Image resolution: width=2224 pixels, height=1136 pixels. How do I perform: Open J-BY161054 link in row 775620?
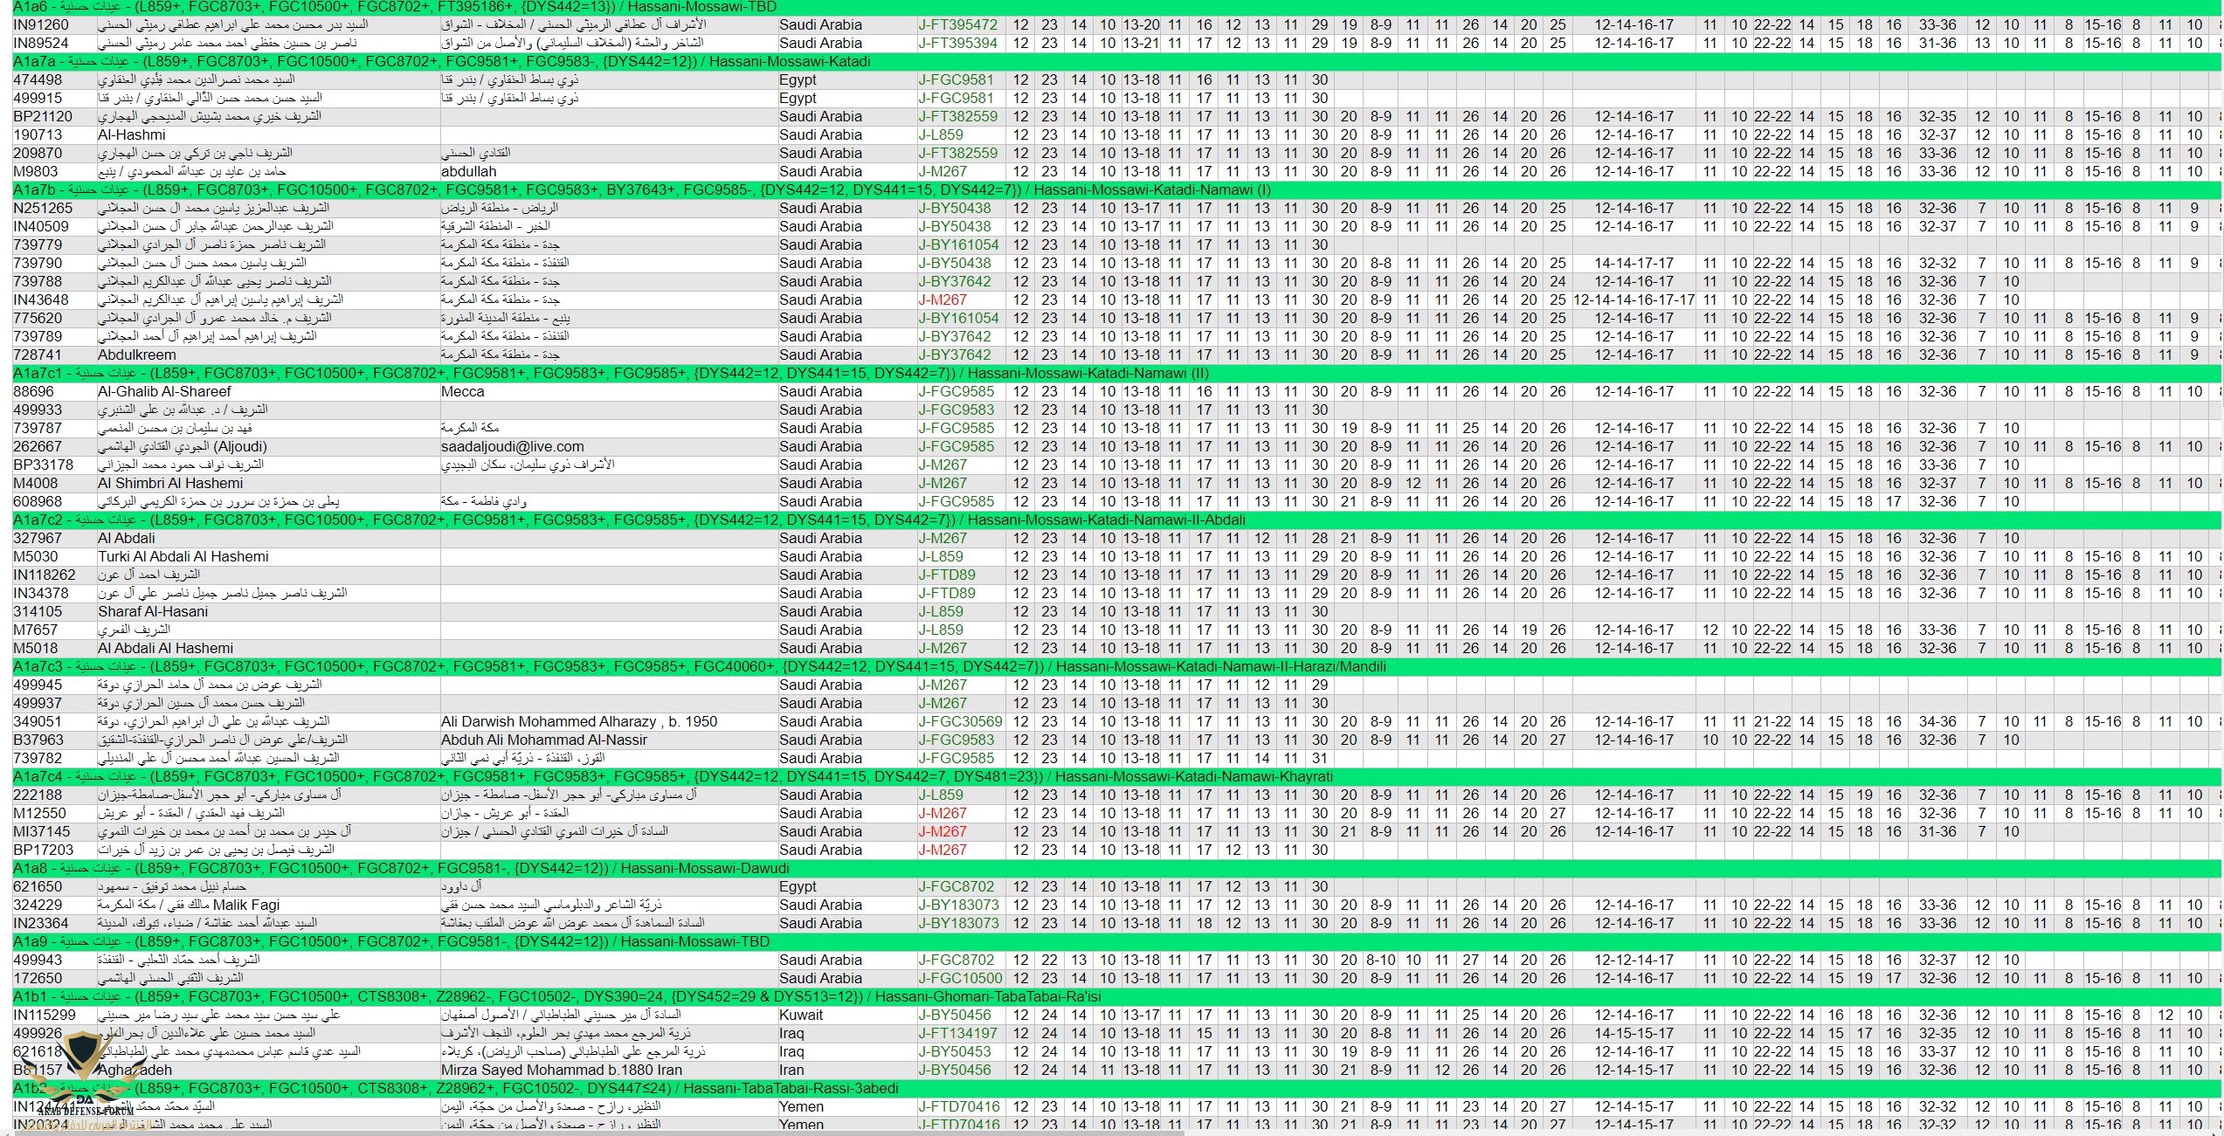point(958,318)
